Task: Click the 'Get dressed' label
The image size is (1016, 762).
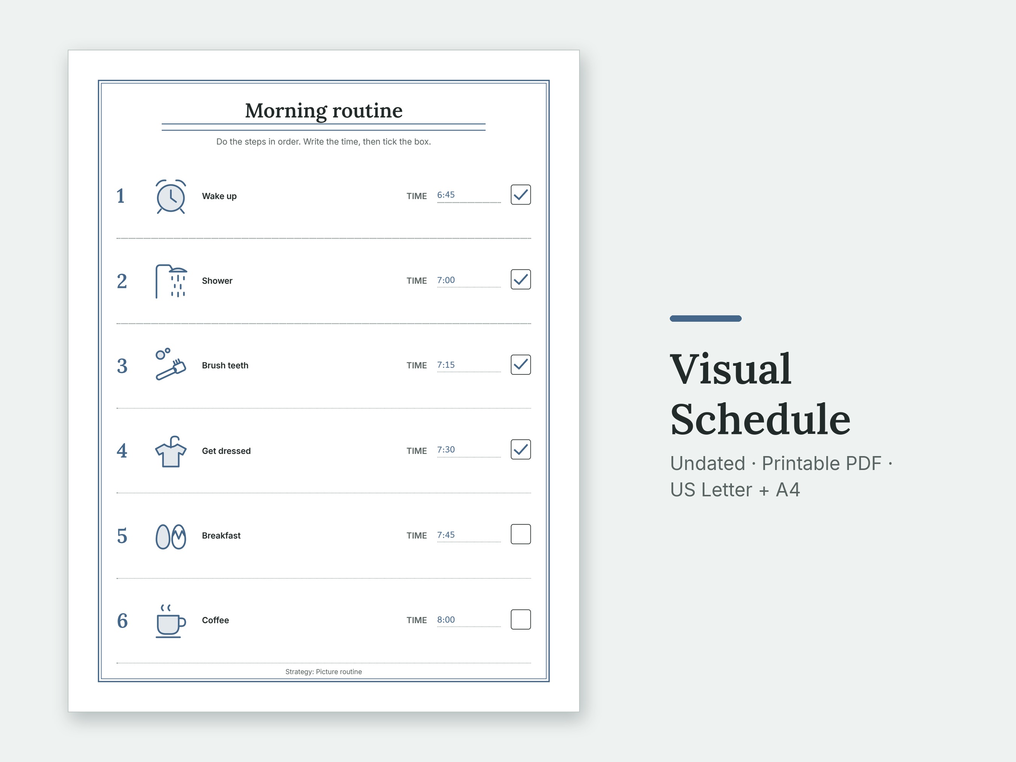Action: [226, 451]
